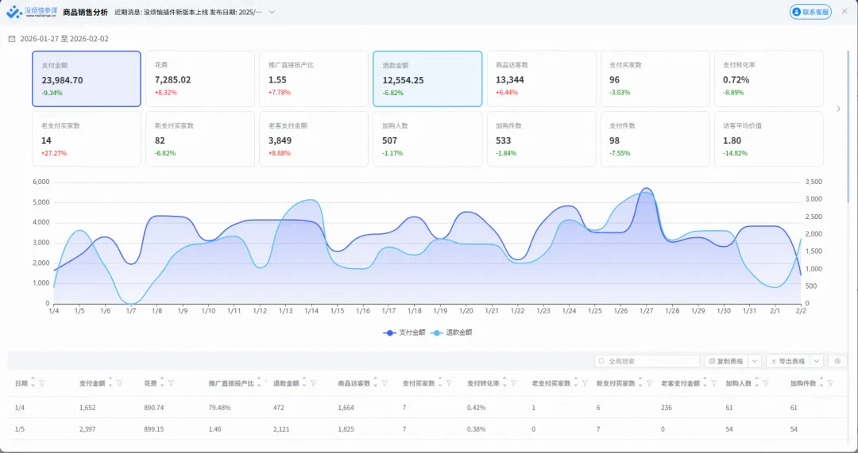Open the settings gear above the table
The image size is (858, 453).
(x=837, y=361)
